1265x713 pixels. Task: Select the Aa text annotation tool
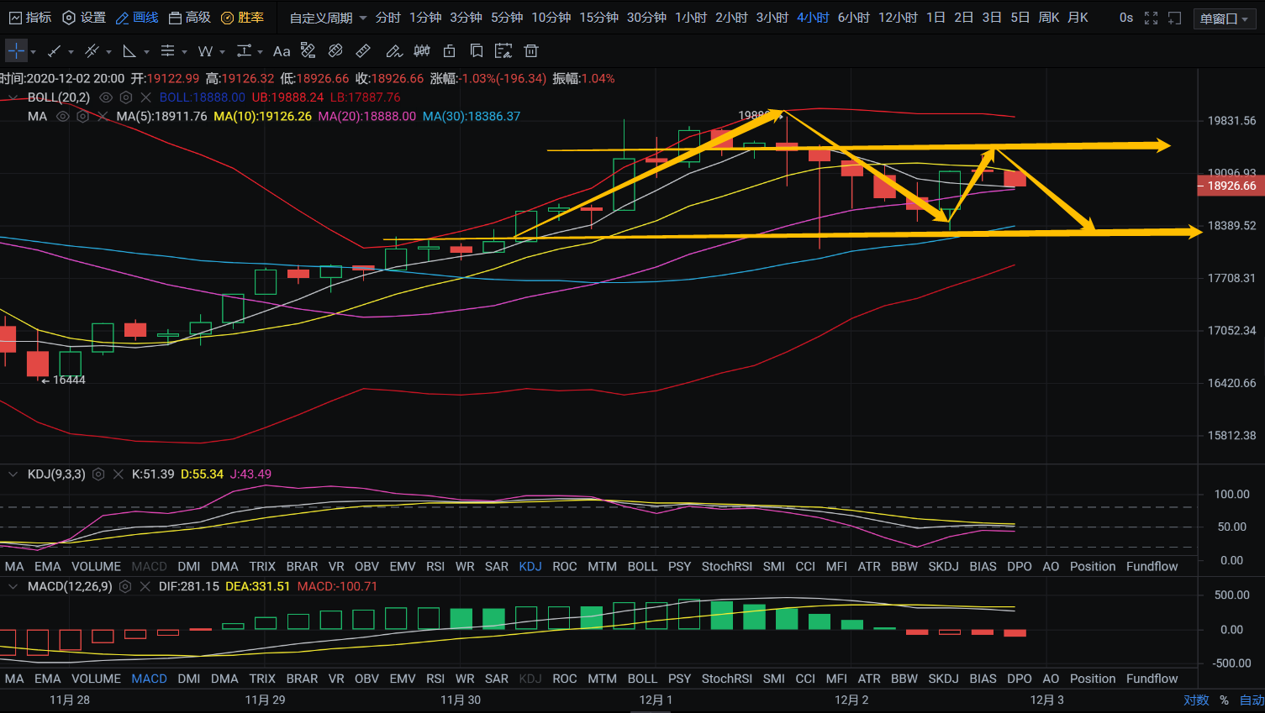tap(282, 51)
